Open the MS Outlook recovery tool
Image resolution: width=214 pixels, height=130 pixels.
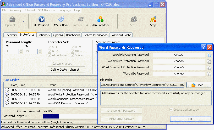(x=61, y=19)
